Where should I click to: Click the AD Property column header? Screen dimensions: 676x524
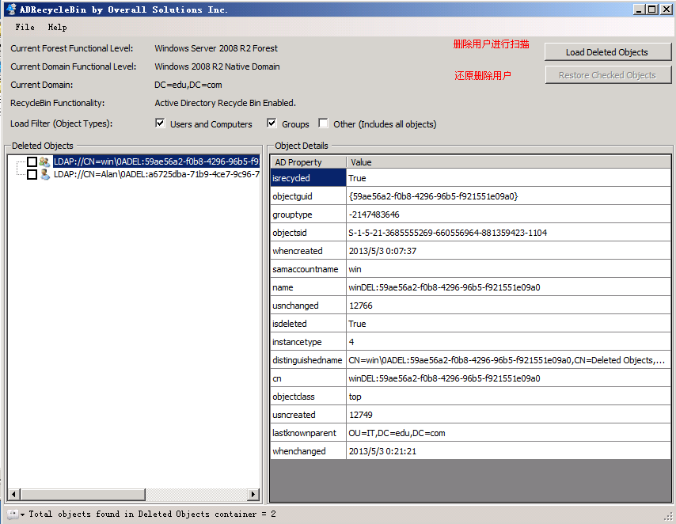tap(308, 162)
